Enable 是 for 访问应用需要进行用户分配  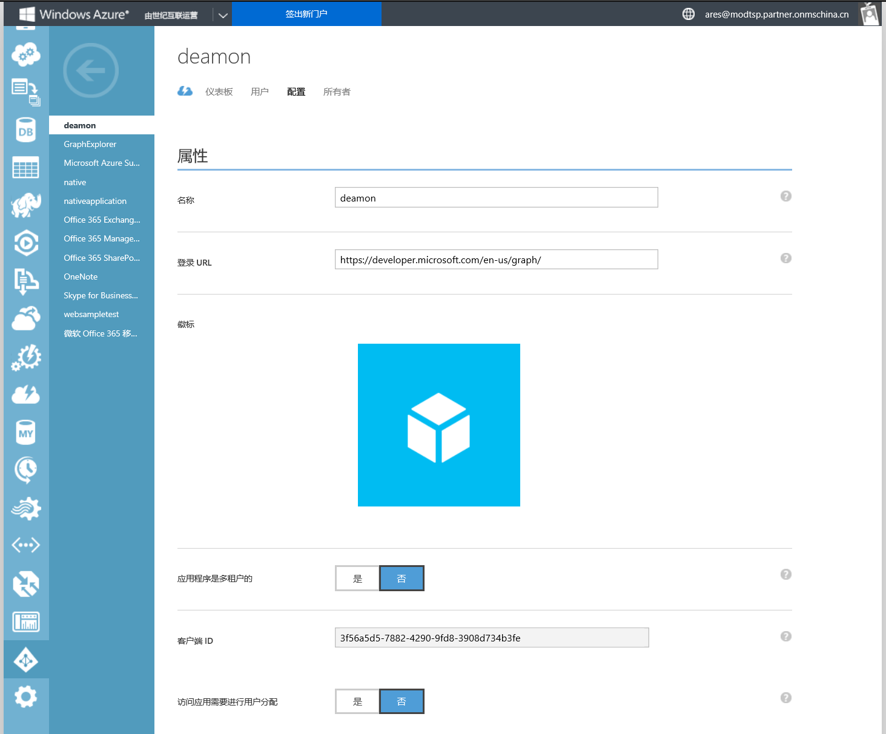pos(357,701)
